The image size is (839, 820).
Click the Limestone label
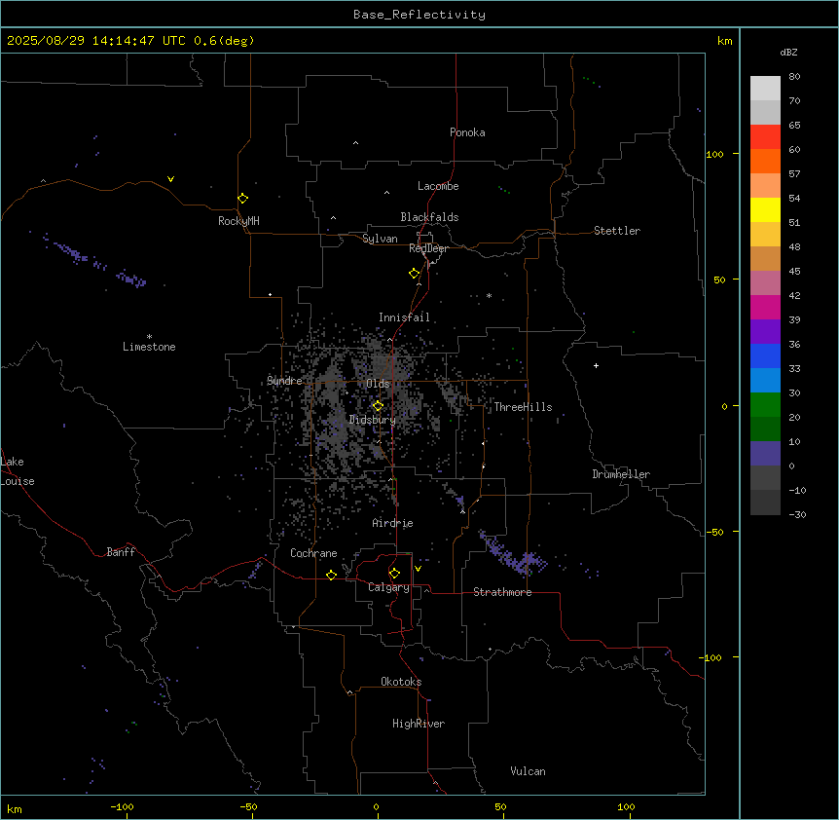149,347
